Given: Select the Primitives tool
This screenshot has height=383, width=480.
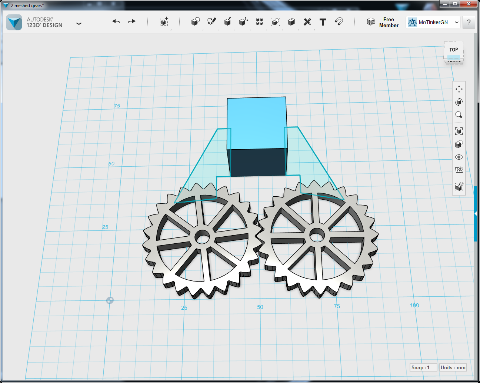Looking at the screenshot, I should click(x=195, y=22).
